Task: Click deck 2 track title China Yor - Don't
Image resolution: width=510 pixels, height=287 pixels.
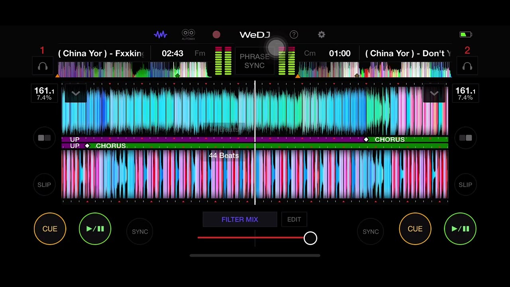Action: point(408,53)
